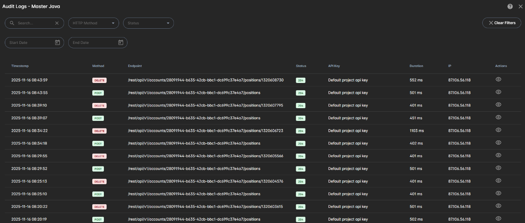Click 204 status badge in 08:39:10 row

(x=300, y=105)
